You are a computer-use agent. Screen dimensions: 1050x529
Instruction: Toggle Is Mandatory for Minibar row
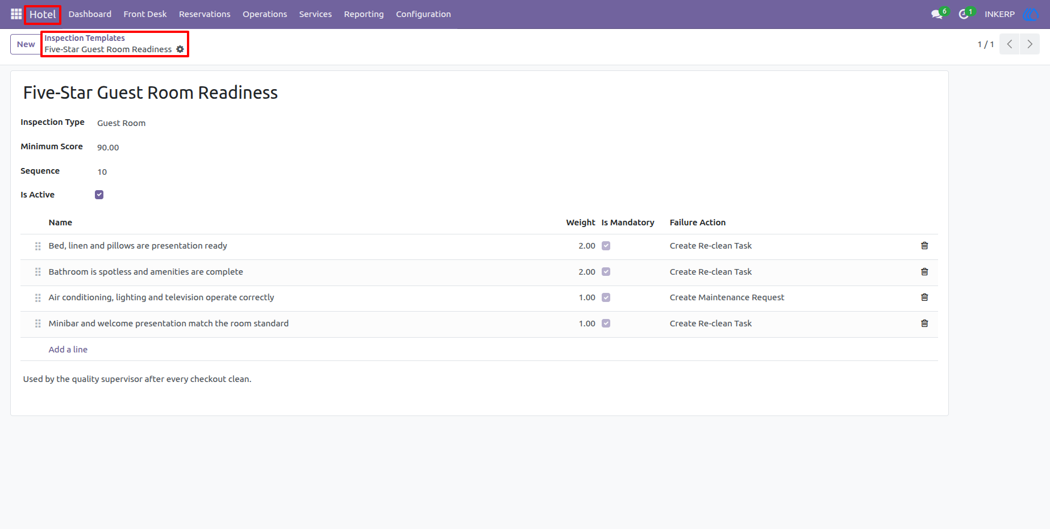pos(606,324)
